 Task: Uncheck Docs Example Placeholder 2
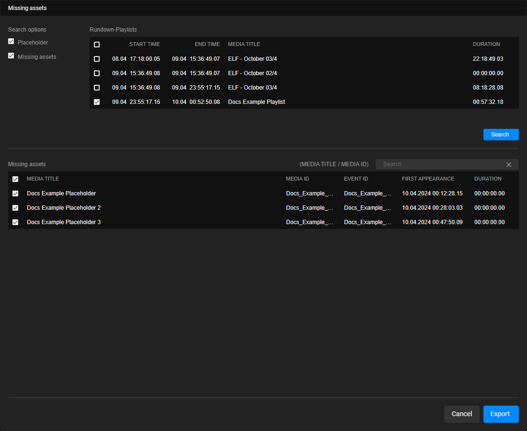pyautogui.click(x=15, y=207)
